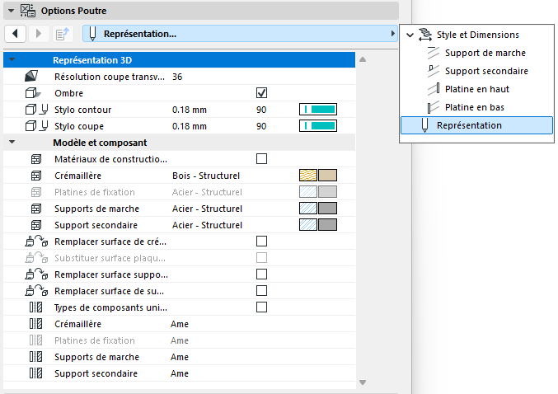Viewport: 558px width, 394px height.
Task: Select Représentation in the popup menu
Action: coord(477,125)
